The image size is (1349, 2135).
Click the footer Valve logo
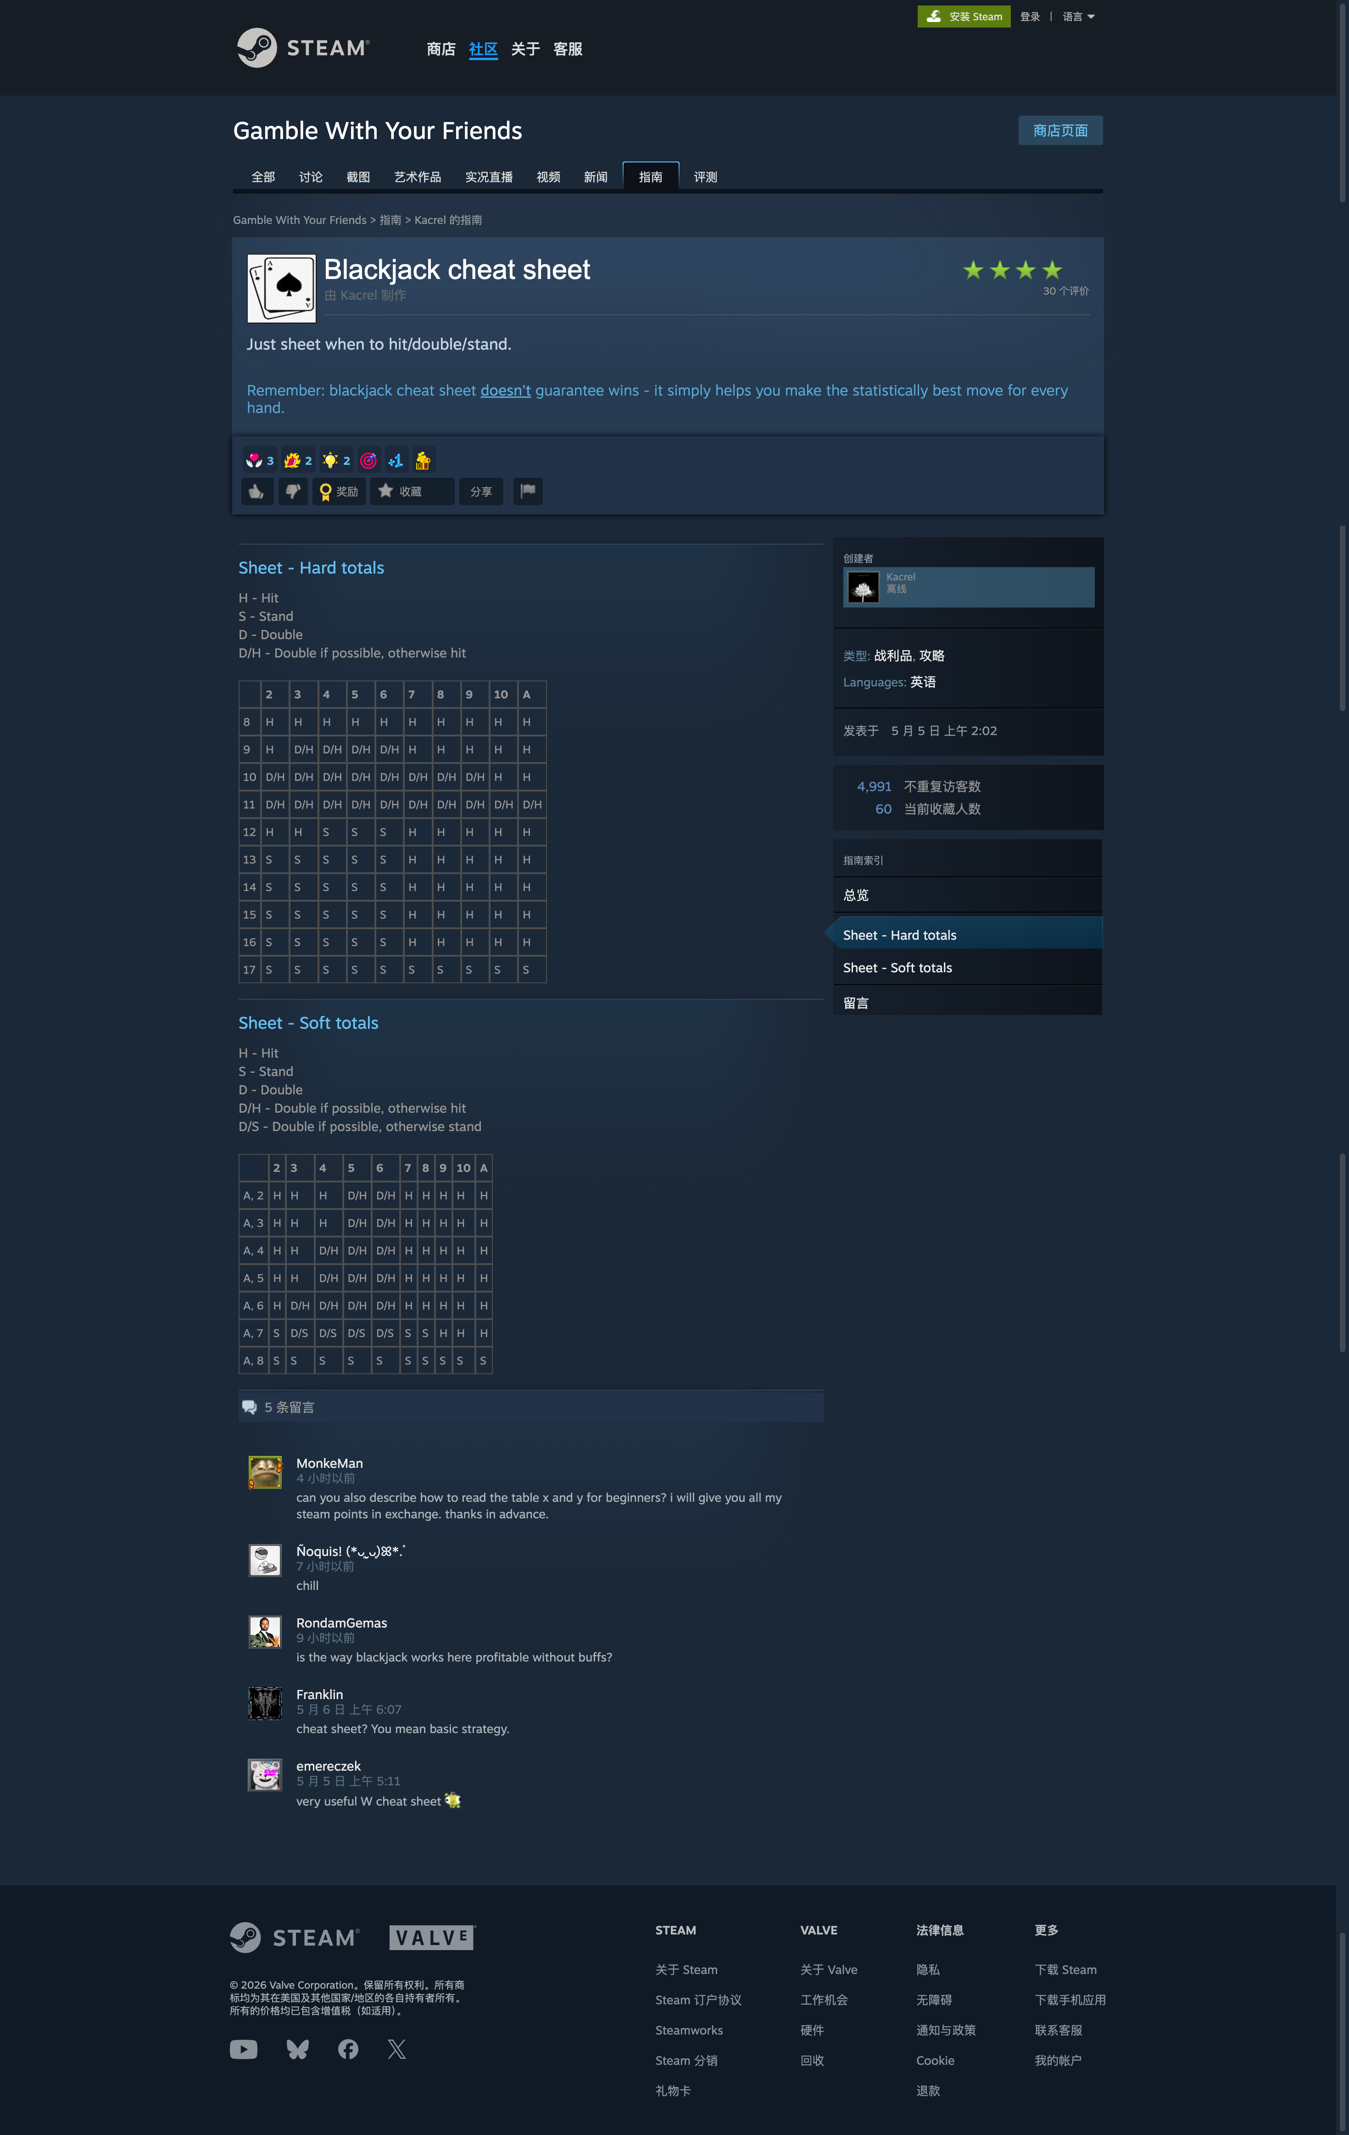point(432,1937)
